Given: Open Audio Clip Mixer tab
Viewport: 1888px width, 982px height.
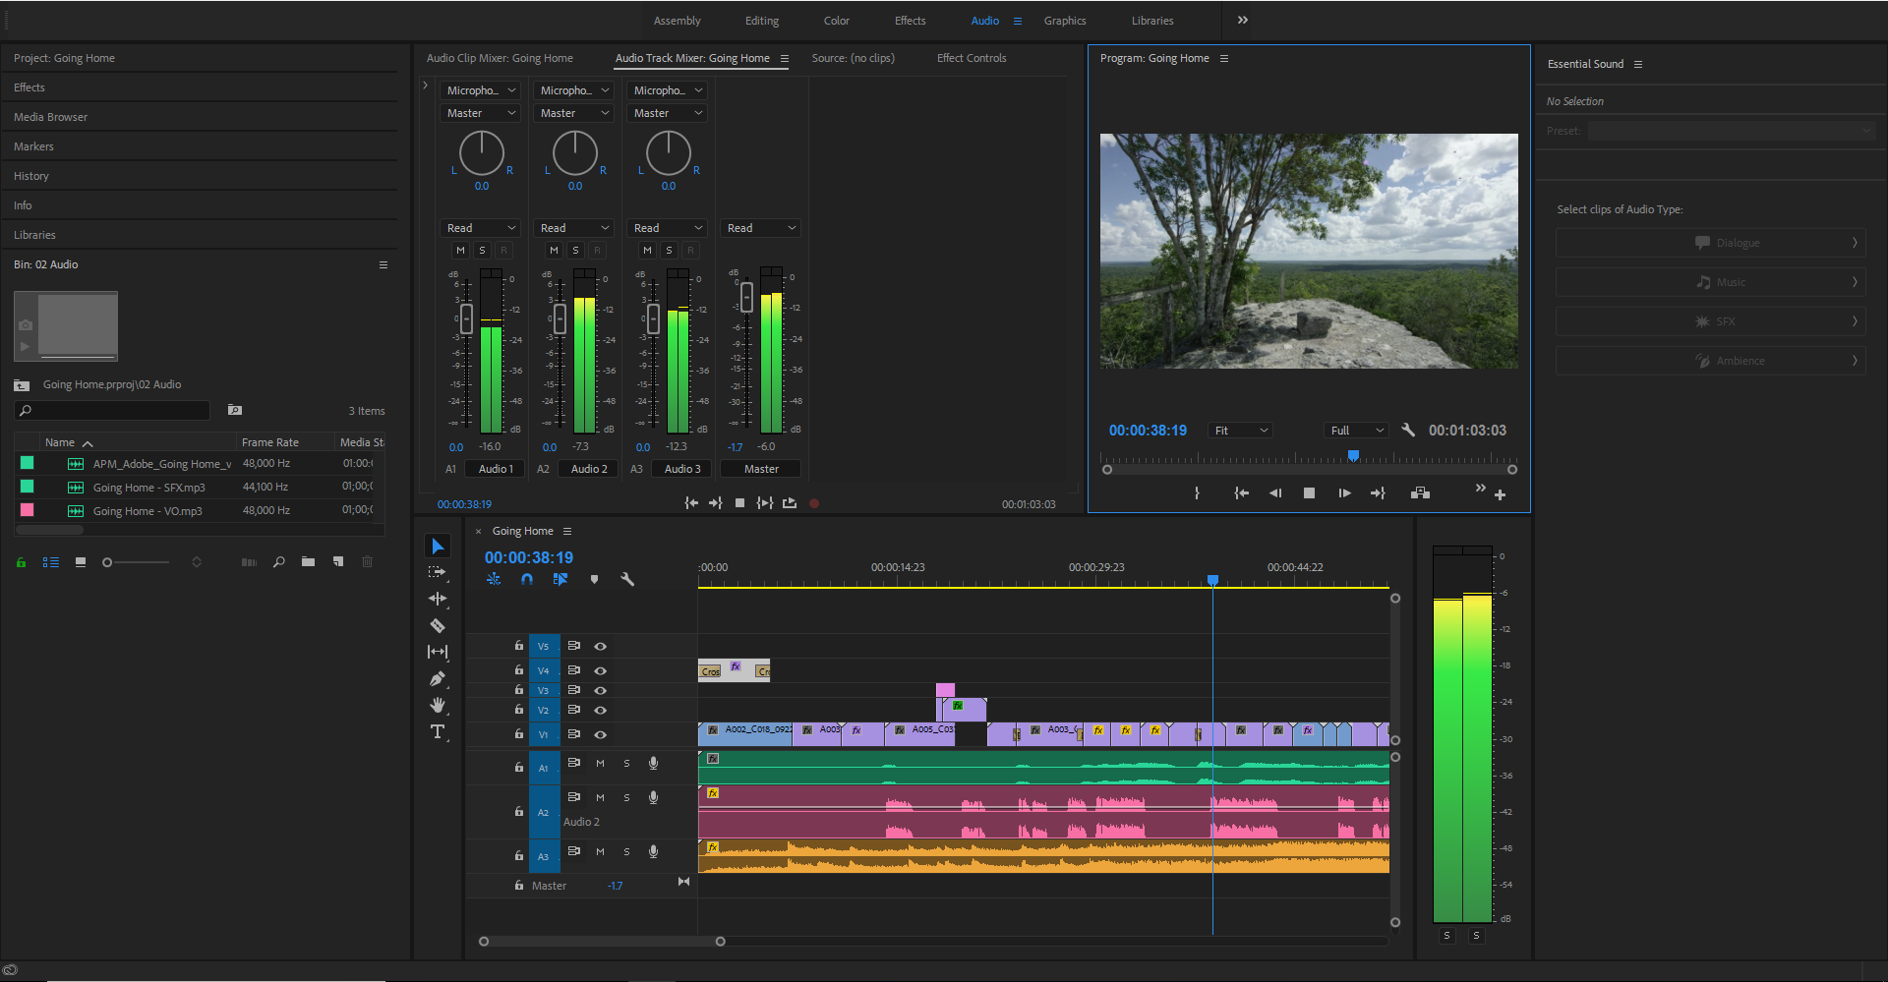Looking at the screenshot, I should [500, 58].
